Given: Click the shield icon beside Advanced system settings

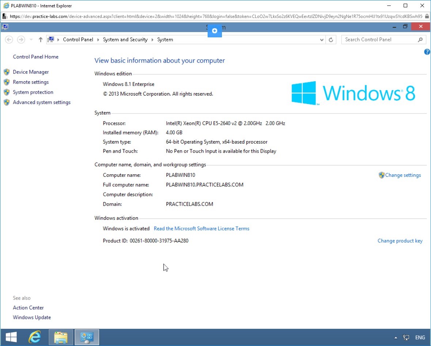Looking at the screenshot, I should tap(7, 103).
